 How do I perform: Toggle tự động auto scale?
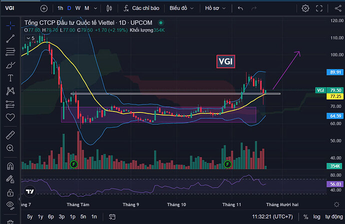[334, 216]
